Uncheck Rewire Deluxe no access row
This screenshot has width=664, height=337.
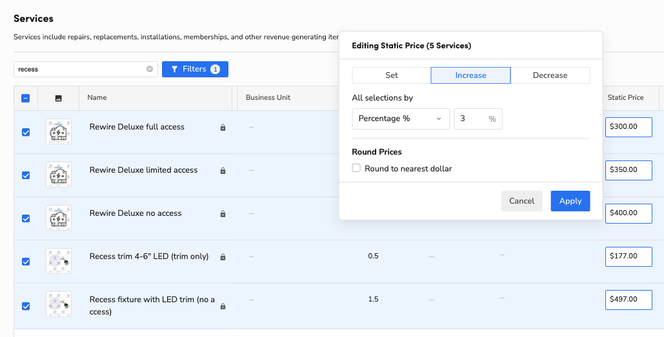[25, 218]
